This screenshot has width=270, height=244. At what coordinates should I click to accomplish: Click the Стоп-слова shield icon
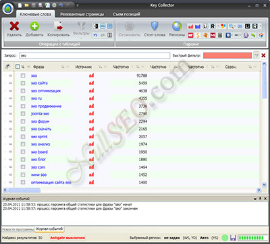coord(155,26)
